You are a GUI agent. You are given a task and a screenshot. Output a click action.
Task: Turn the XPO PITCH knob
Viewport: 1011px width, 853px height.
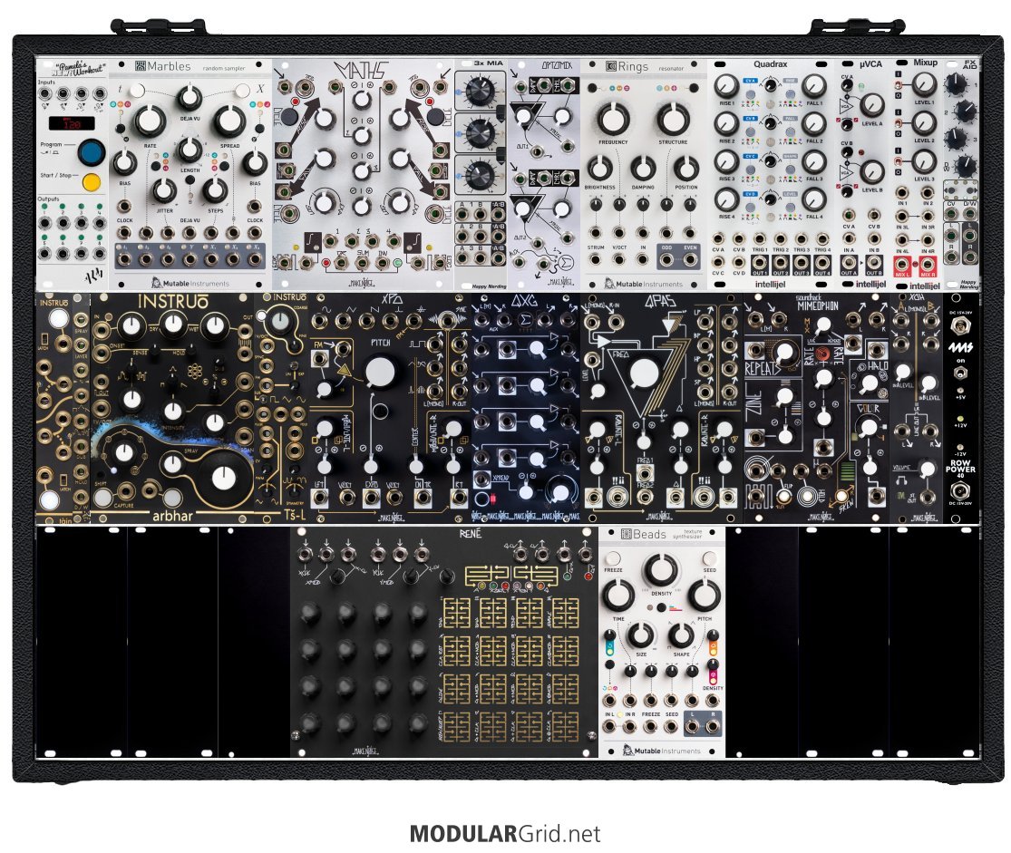pyautogui.click(x=380, y=373)
